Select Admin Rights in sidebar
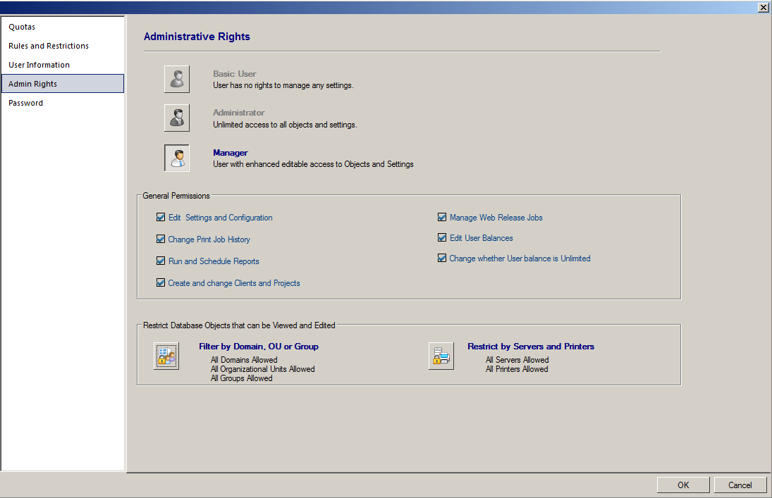772x498 pixels. click(63, 84)
